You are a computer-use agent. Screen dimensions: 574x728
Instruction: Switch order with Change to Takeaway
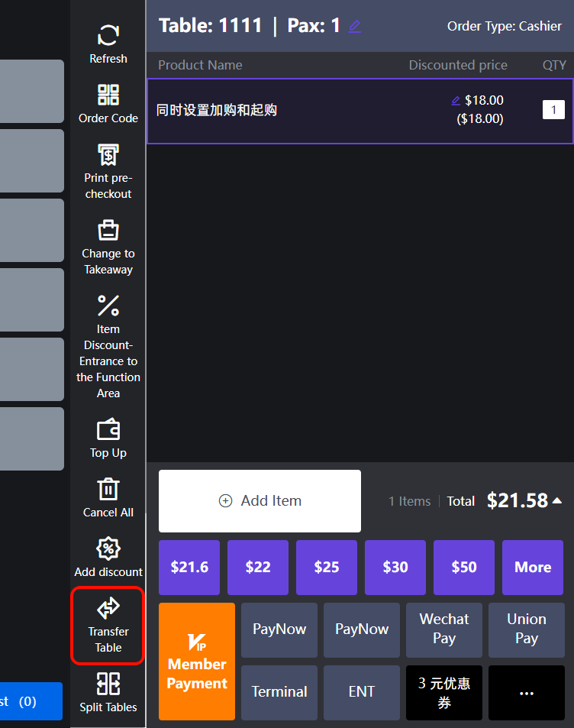coord(108,231)
